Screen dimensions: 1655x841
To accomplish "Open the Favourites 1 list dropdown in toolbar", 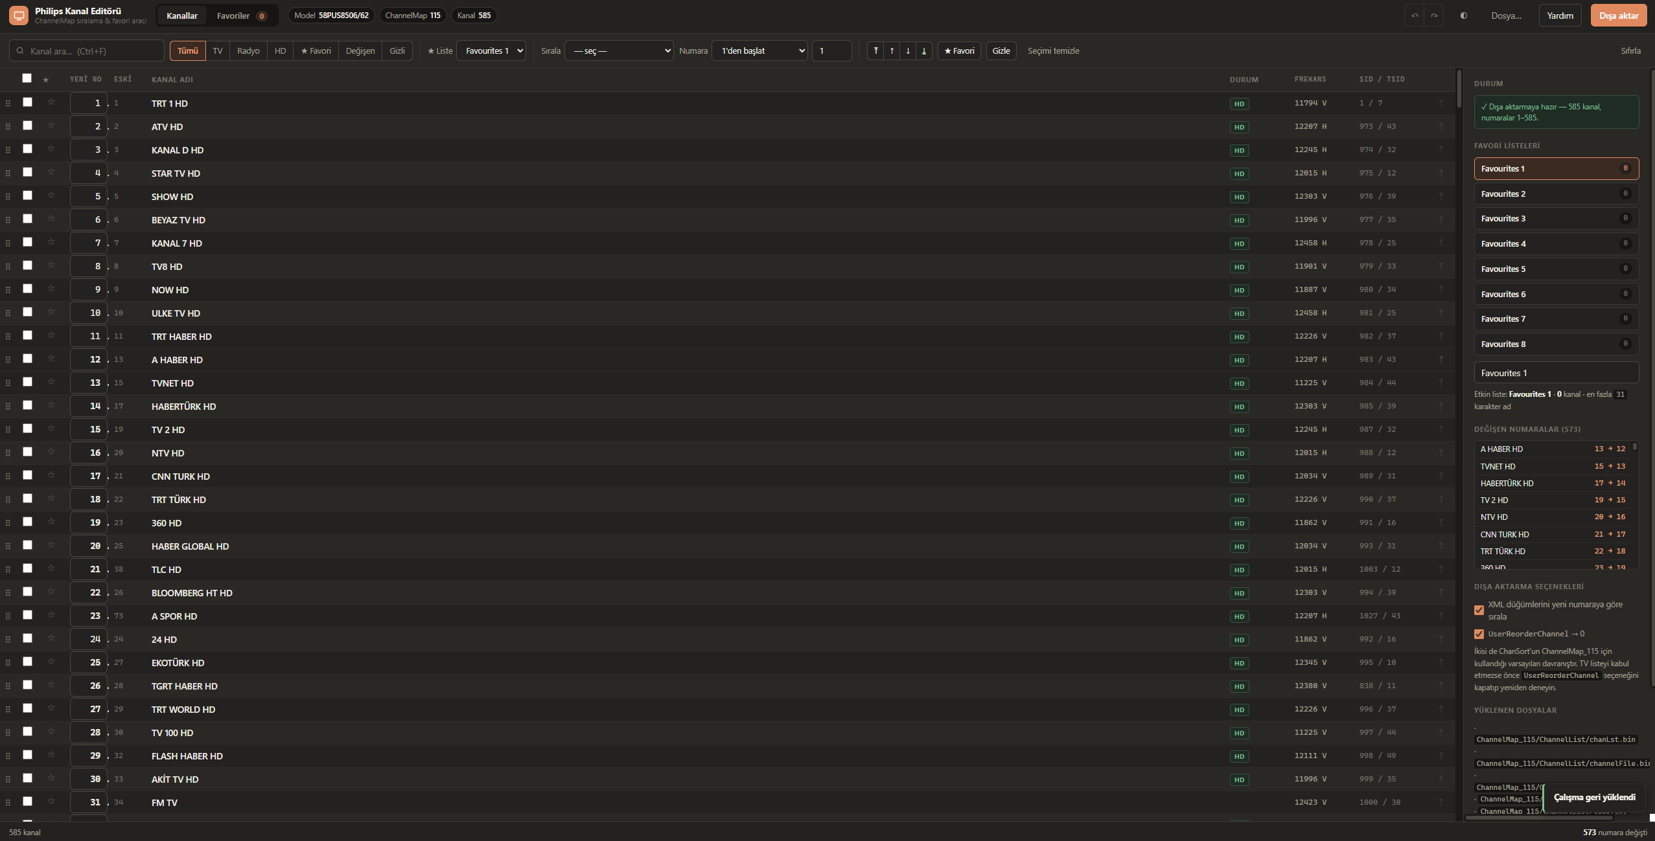I will (x=491, y=50).
